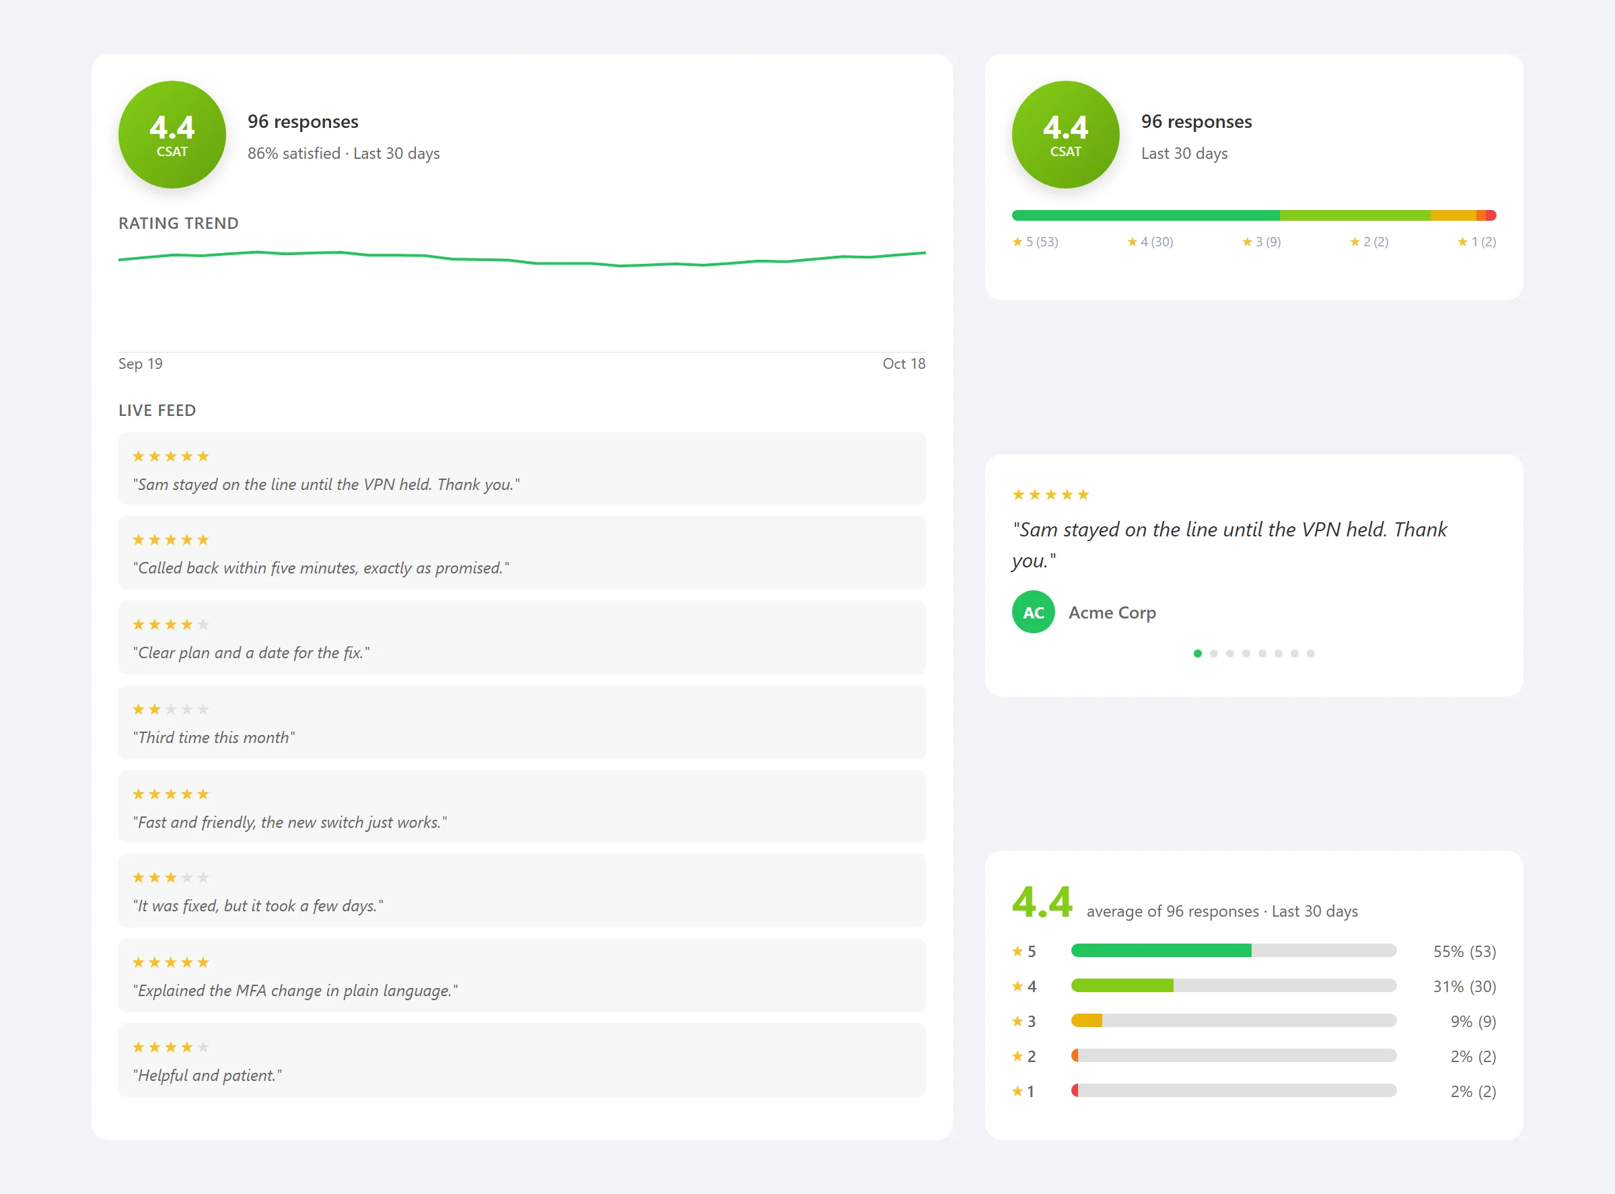1615x1194 pixels.
Task: Click the "LIVE FEED" heading
Action: click(157, 411)
